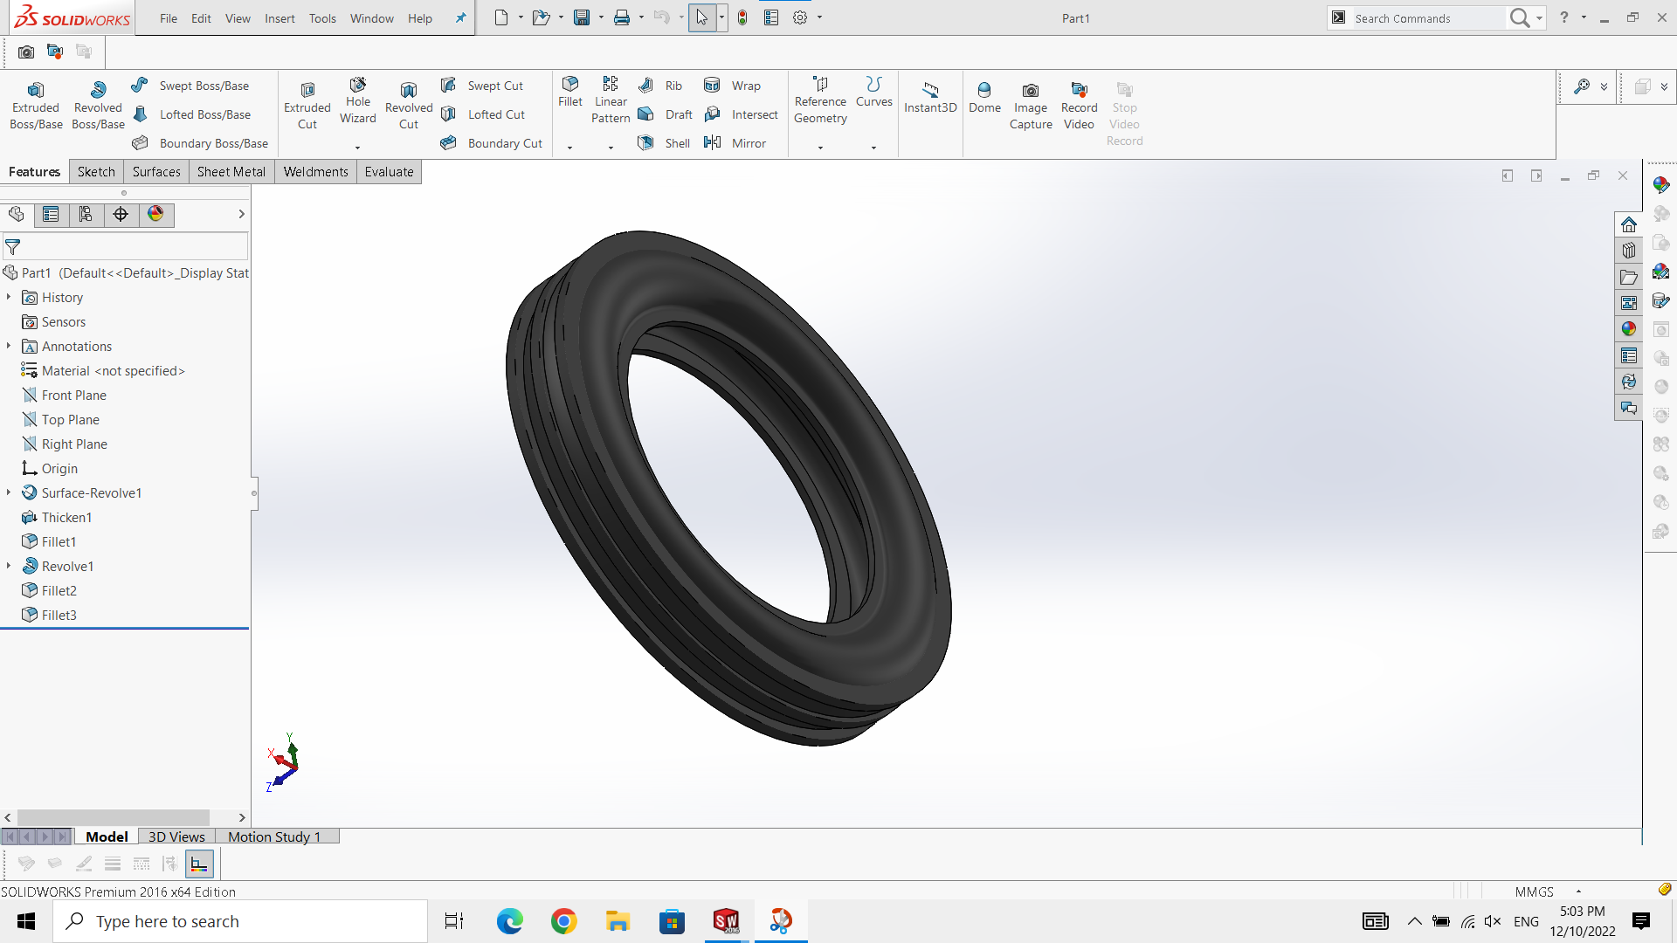
Task: Choose the Swept Cut feature
Action: coord(482,86)
